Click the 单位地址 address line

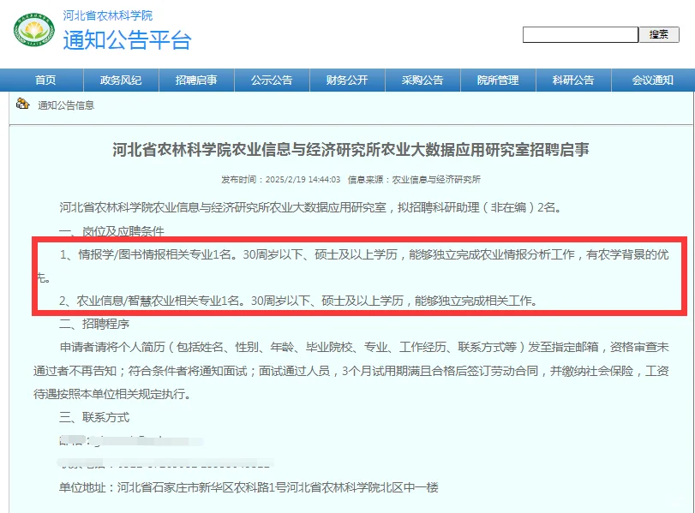tap(249, 487)
